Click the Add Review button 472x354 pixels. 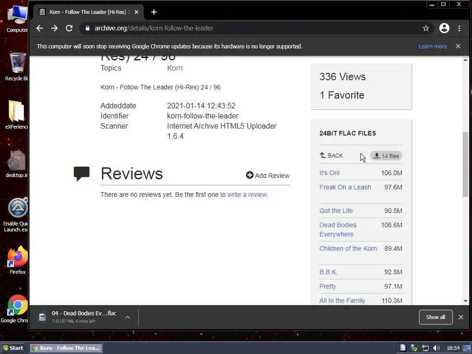point(268,175)
